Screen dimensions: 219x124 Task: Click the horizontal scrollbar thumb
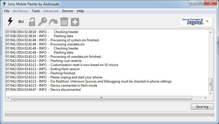102,98
